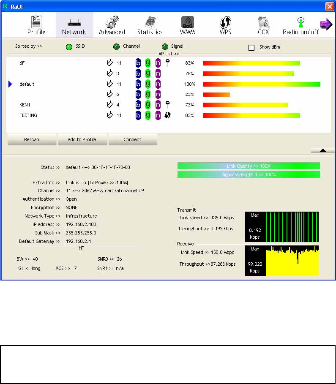Click the Authentication value Open

pyautogui.click(x=71, y=199)
